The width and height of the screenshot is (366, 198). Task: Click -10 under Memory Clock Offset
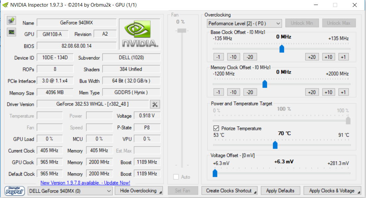[x=233, y=92]
